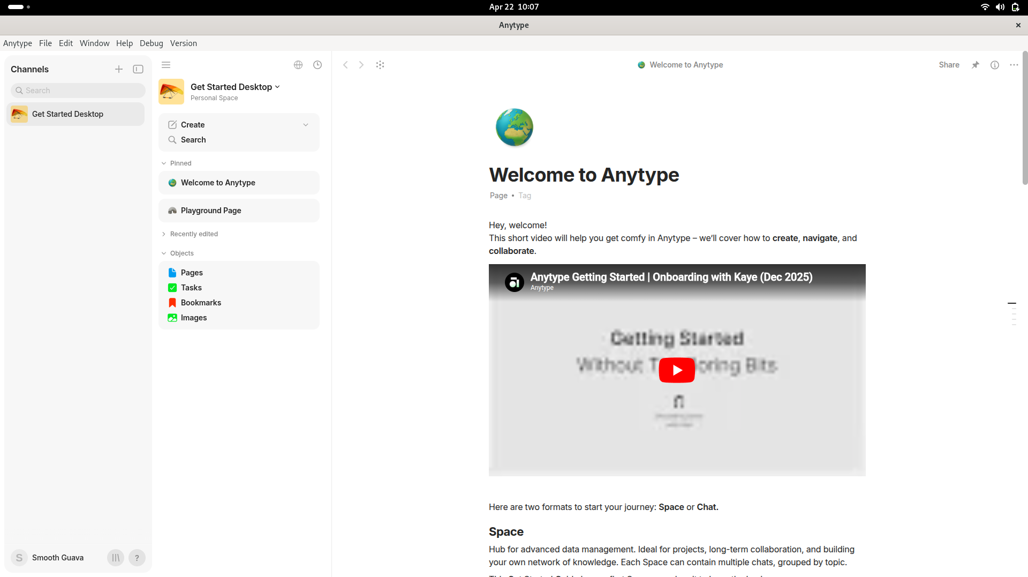This screenshot has height=577, width=1028.
Task: Open the globe icon in sidebar header
Action: [x=298, y=65]
